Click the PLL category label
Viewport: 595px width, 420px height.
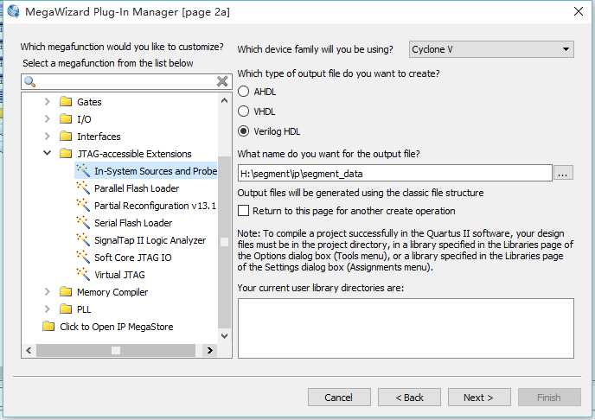click(84, 309)
